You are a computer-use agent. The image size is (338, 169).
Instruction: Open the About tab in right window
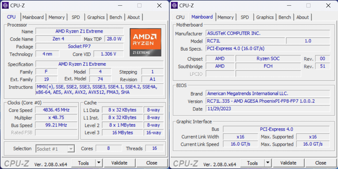click(x=302, y=17)
